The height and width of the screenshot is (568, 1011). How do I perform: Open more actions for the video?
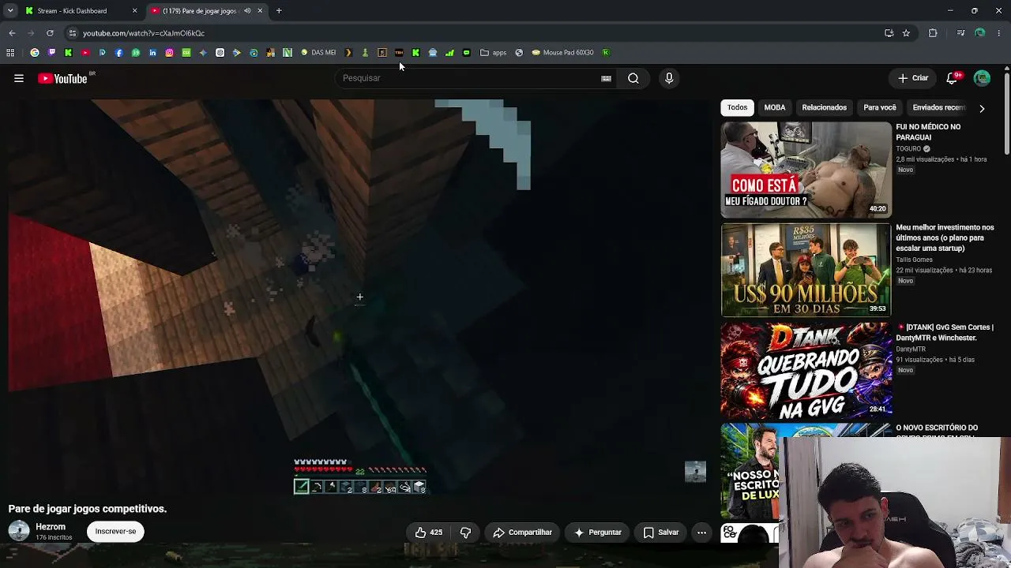701,532
